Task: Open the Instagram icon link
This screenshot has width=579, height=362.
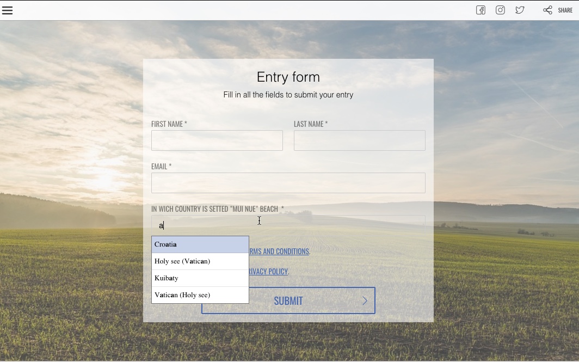Action: click(500, 10)
